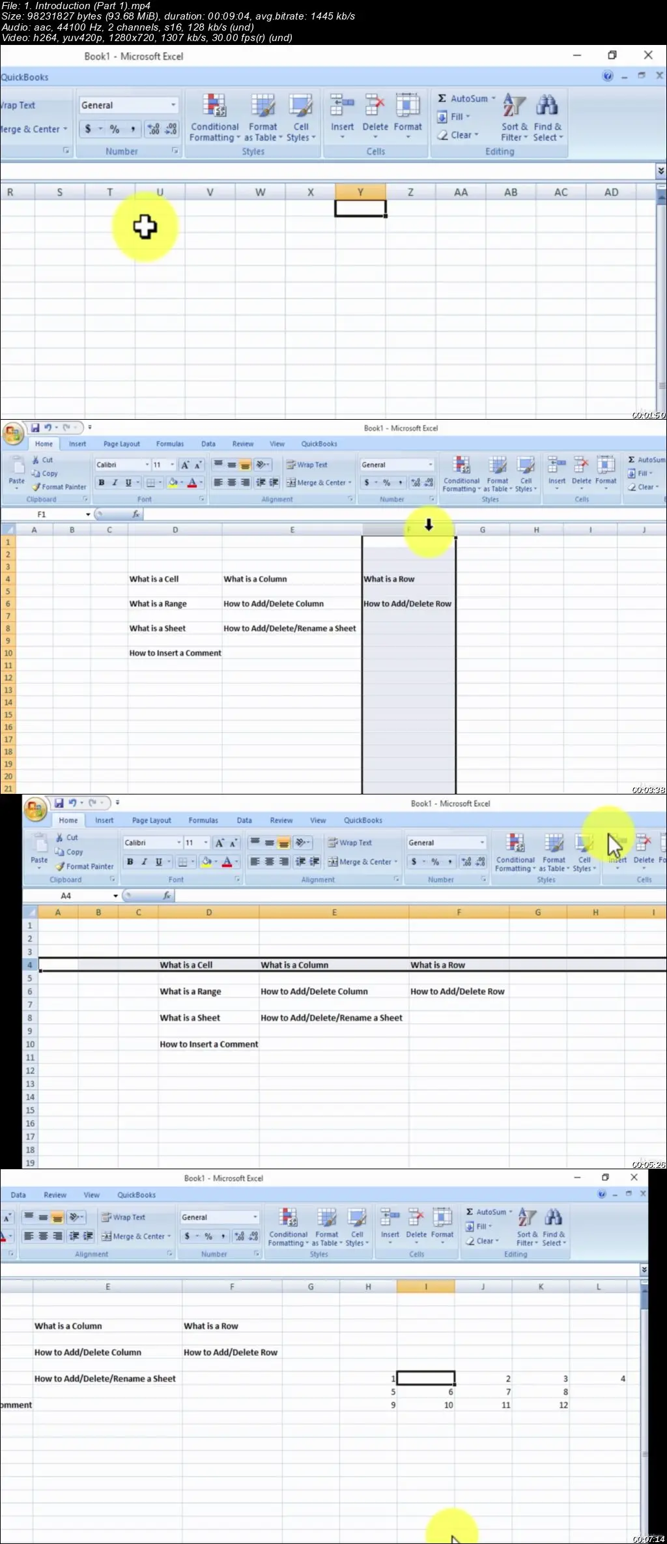Image resolution: width=667 pixels, height=1544 pixels.
Task: Open the QuickBooks tab in the 00:07:14 frame
Action: [x=136, y=1195]
